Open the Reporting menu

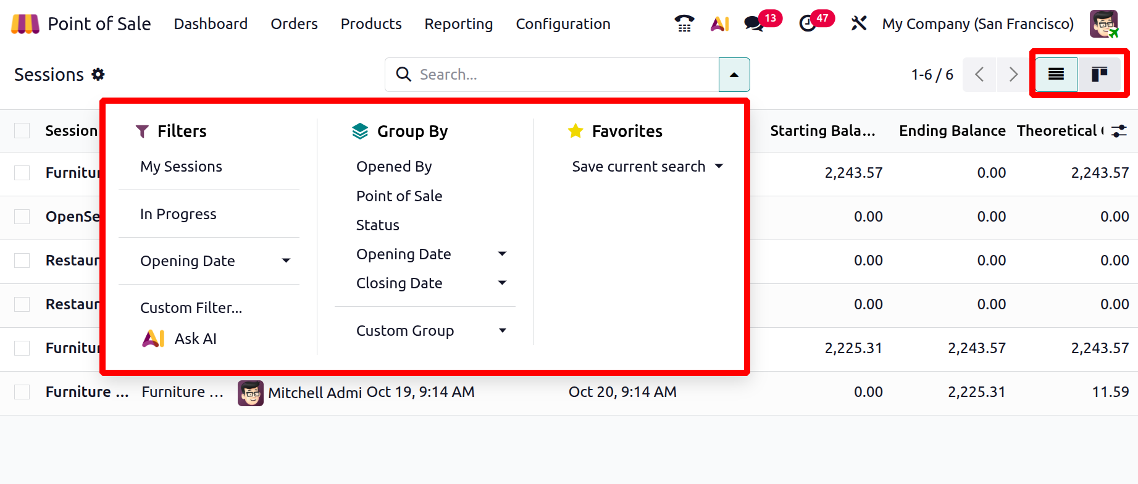(458, 23)
